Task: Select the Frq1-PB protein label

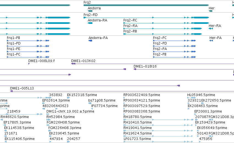Action: click(13, 38)
